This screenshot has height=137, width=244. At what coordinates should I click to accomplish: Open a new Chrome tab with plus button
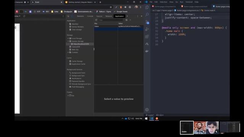(100, 2)
